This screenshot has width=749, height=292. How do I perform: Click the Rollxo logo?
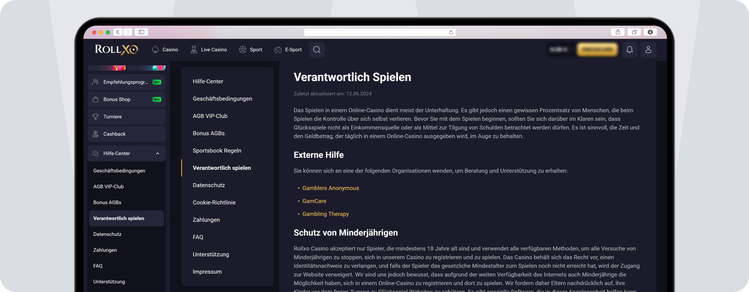click(x=116, y=50)
